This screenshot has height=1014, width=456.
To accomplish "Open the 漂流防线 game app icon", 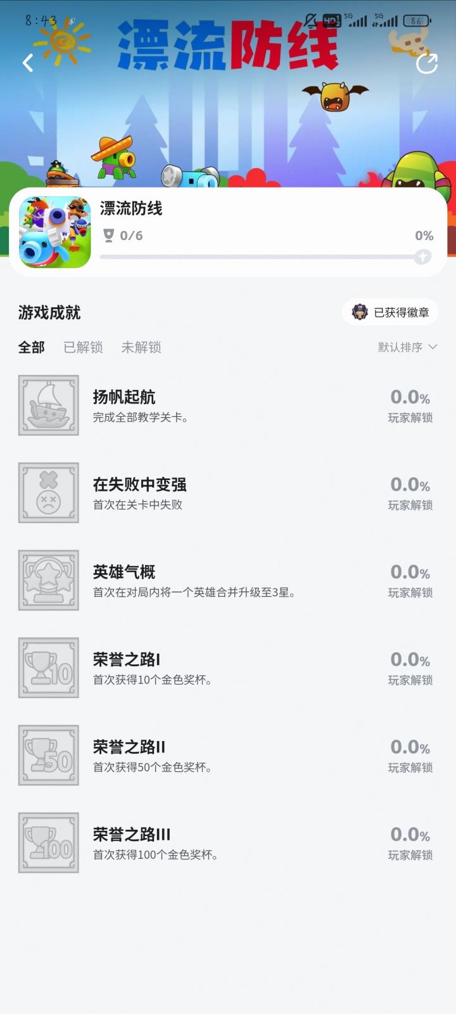I will [55, 232].
